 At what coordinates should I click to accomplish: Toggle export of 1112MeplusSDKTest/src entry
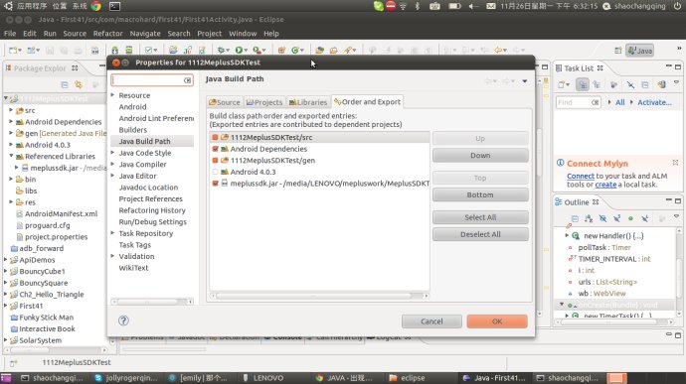[x=215, y=137]
